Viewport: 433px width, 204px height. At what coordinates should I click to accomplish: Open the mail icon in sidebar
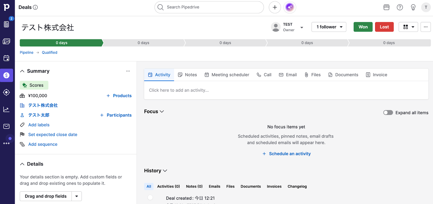pyautogui.click(x=6, y=126)
